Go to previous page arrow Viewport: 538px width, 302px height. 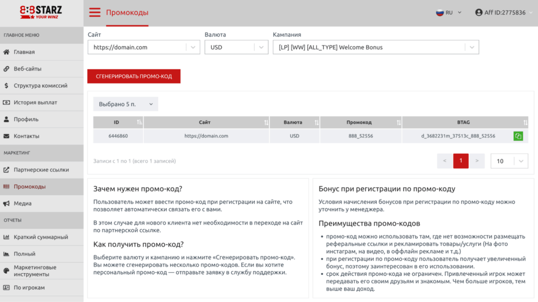tap(444, 161)
